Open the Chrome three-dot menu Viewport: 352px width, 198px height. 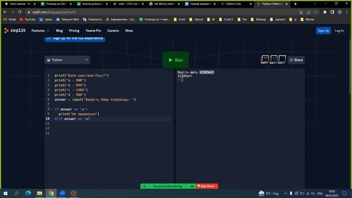[347, 12]
